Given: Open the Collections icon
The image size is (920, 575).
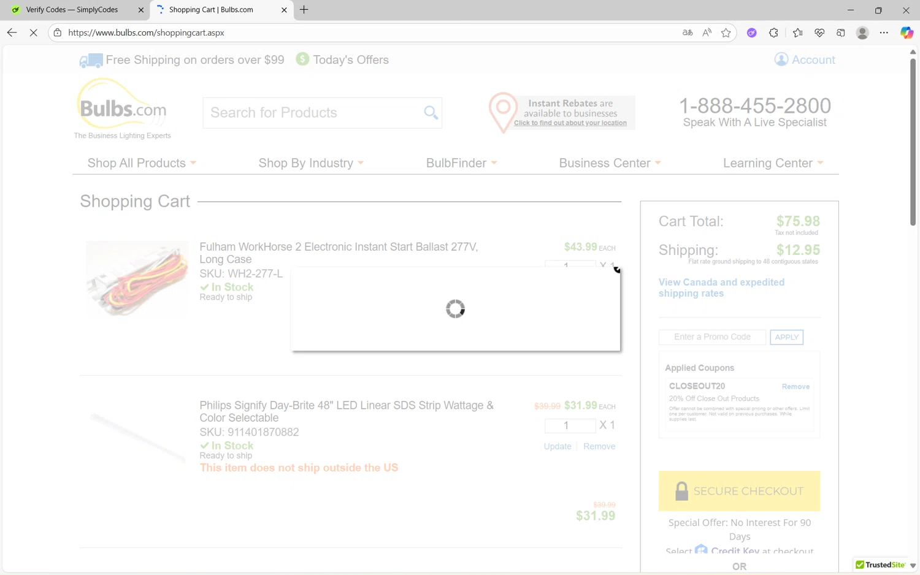Looking at the screenshot, I should [x=841, y=32].
